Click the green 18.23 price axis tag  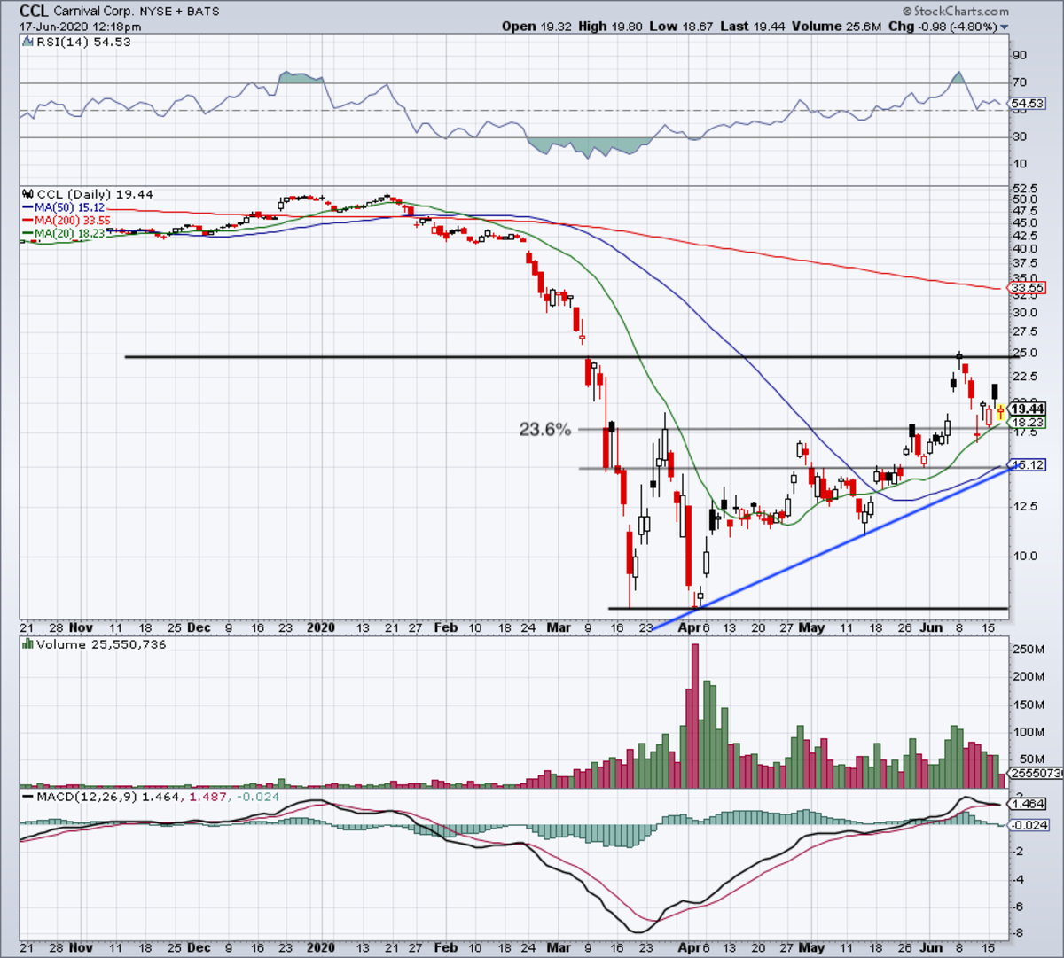(x=1028, y=423)
